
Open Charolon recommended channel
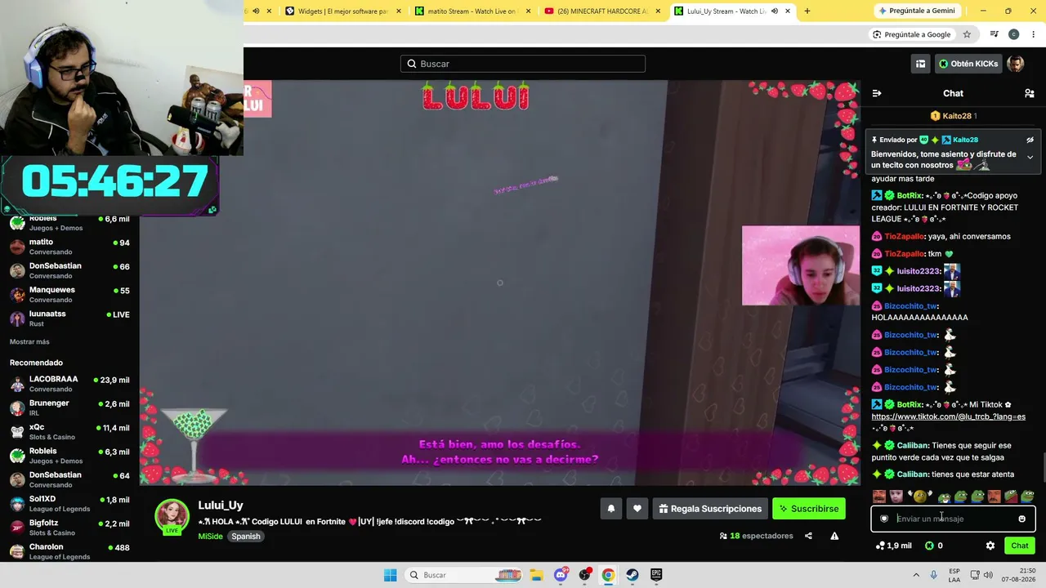[69, 551]
